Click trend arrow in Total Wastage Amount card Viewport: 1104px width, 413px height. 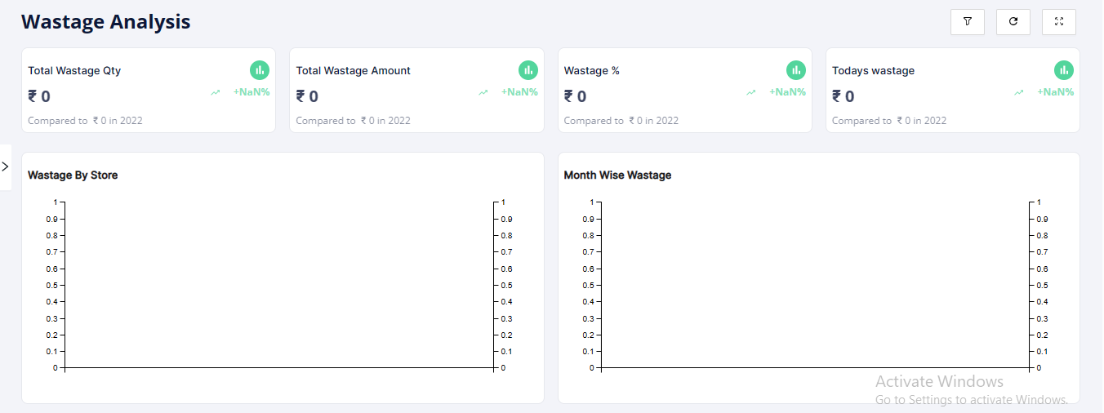pyautogui.click(x=483, y=93)
